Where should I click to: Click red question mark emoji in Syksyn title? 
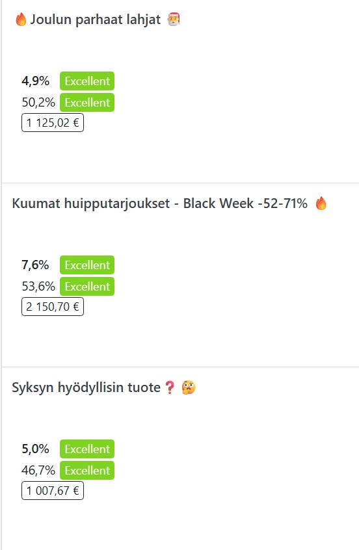(170, 387)
